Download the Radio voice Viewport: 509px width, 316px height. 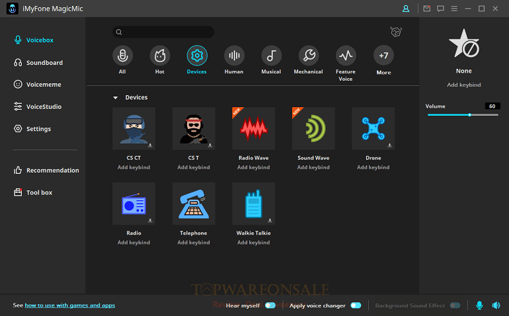pos(150,220)
